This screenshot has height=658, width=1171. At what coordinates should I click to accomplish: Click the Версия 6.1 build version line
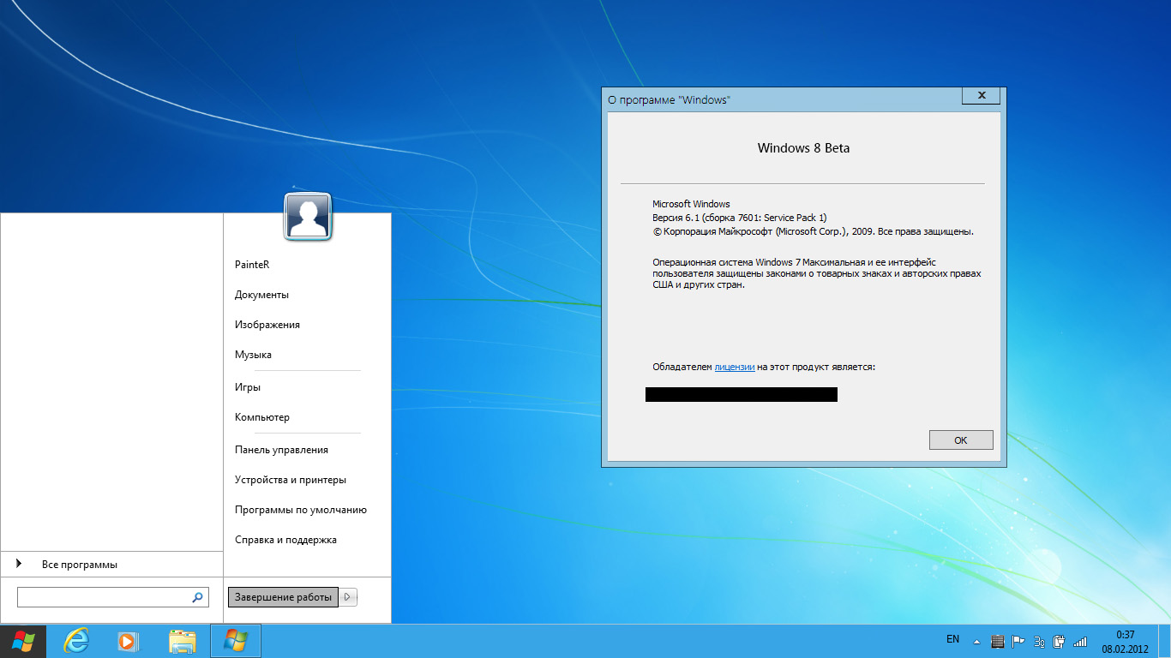click(x=739, y=218)
